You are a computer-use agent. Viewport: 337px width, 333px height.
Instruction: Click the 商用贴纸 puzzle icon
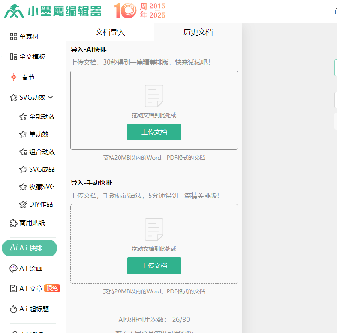pos(13,223)
